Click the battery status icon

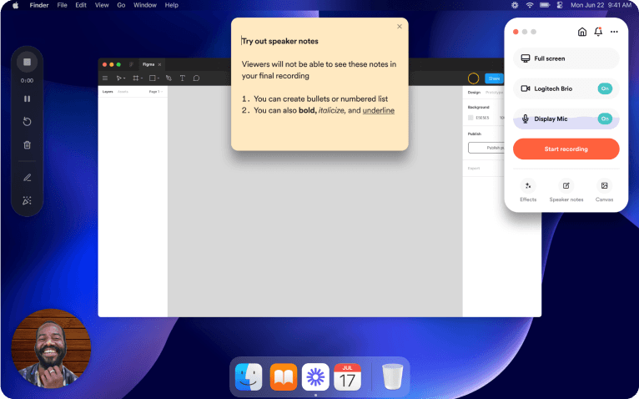point(545,5)
